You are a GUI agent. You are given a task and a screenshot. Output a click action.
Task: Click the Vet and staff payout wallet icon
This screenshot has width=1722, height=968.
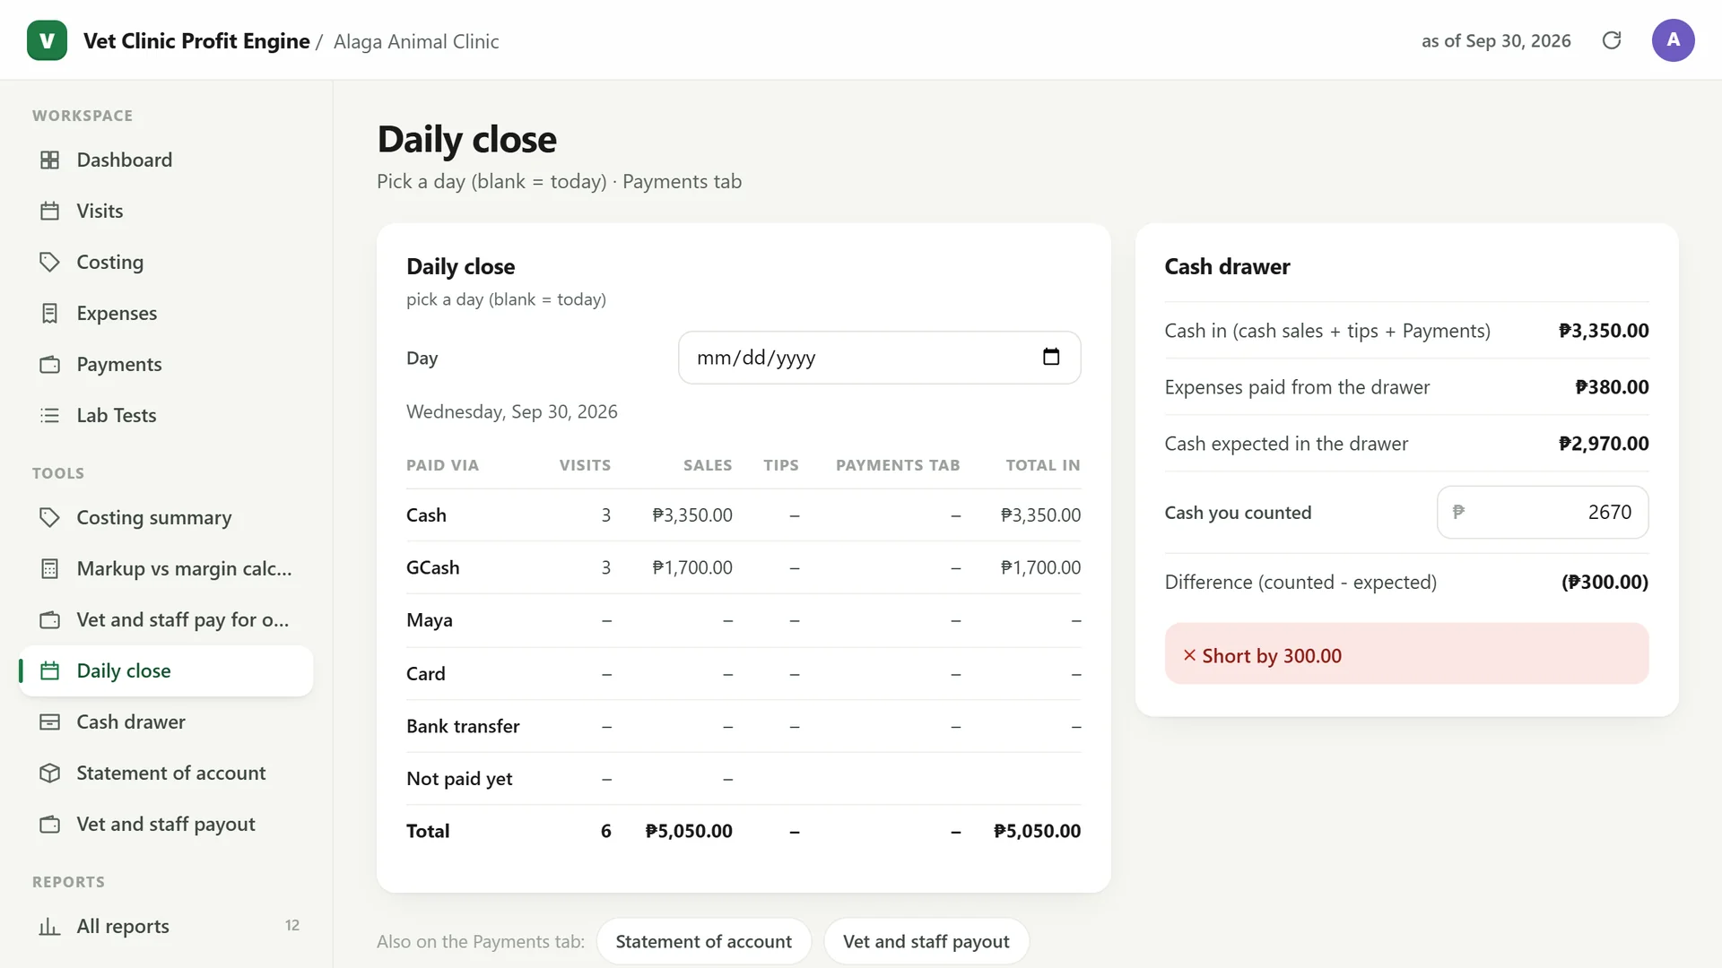[50, 824]
